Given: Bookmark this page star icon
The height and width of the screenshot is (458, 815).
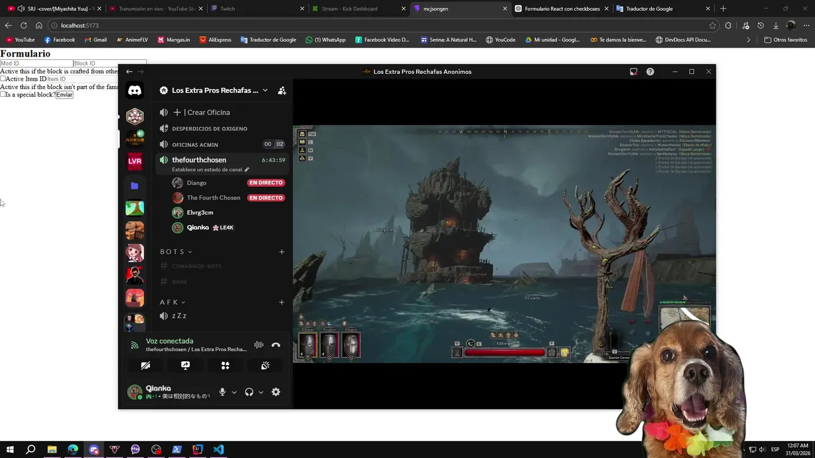Looking at the screenshot, I should click(x=712, y=25).
